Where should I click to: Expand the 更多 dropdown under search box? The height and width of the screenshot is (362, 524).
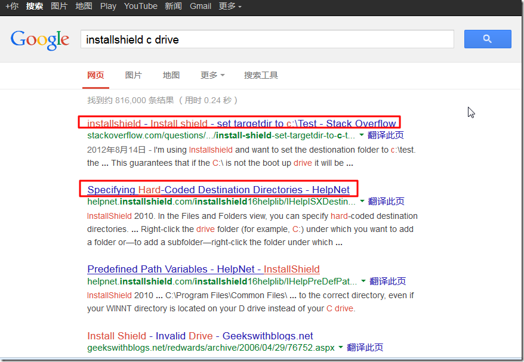click(x=212, y=75)
